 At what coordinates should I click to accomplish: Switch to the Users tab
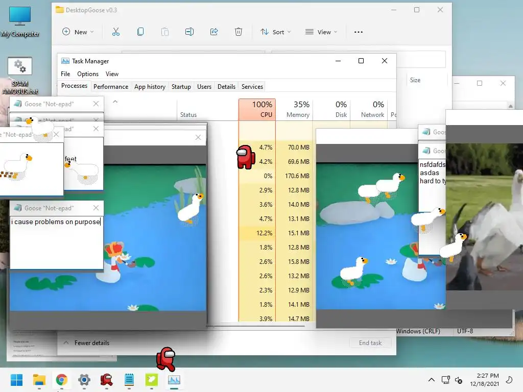coord(204,87)
